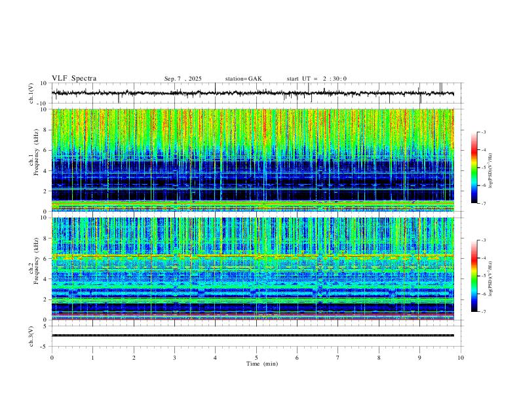The width and height of the screenshot is (519, 401).
Task: Click the "start UT = 2 :30: 0" text
Action: [x=317, y=79]
